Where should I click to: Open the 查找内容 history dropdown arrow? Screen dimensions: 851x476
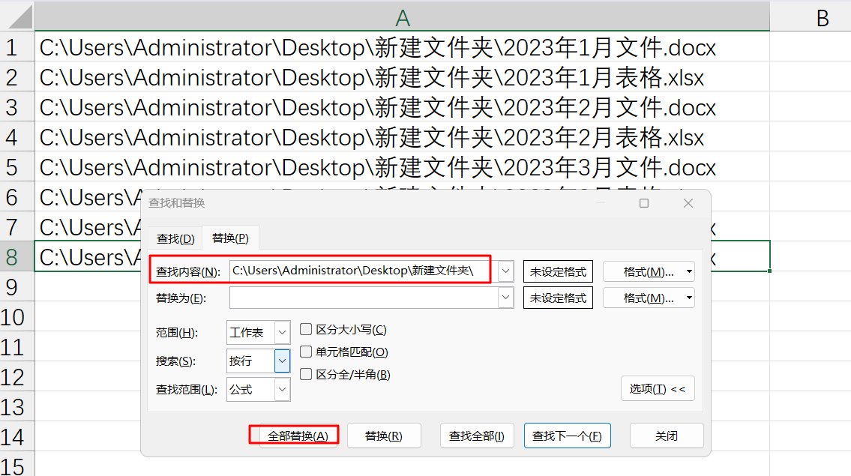506,271
